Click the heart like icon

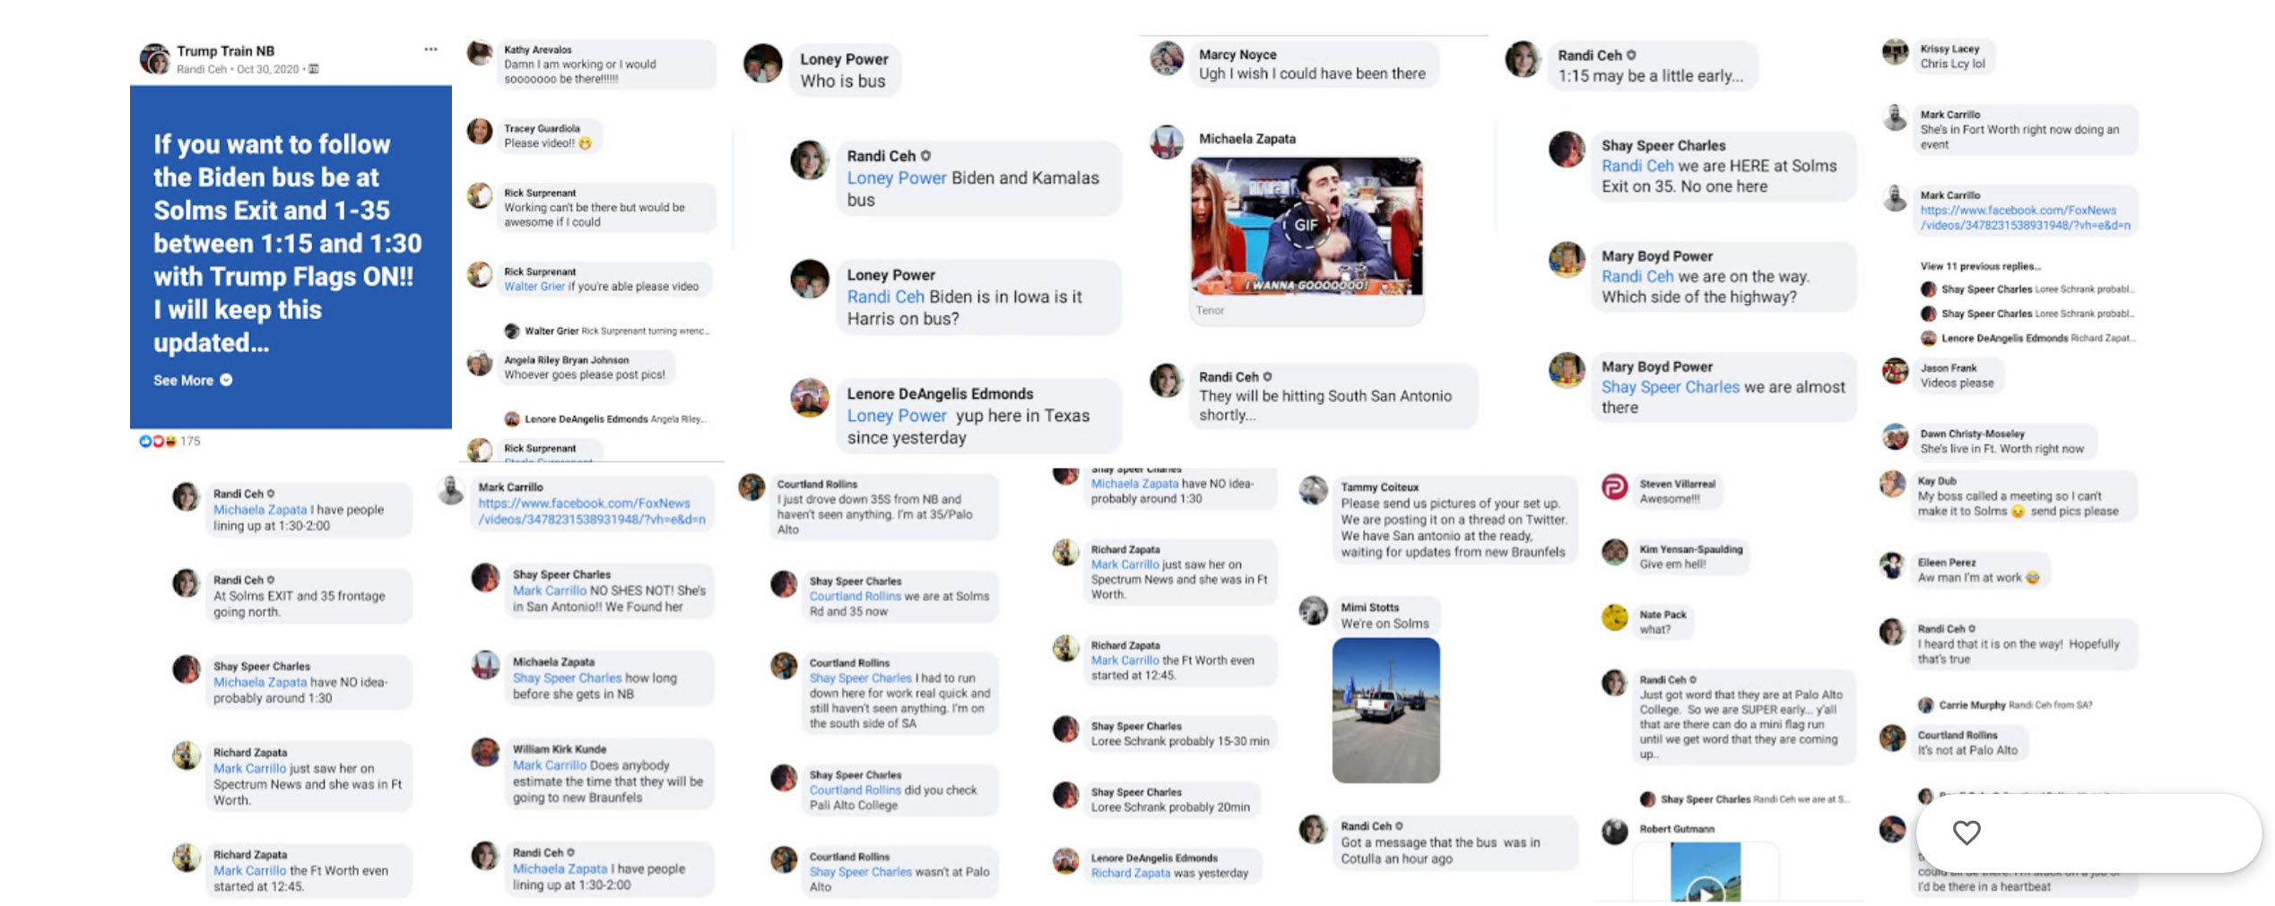[x=1966, y=833]
